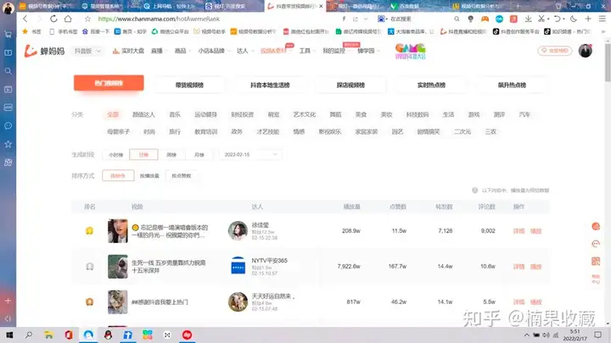Image resolution: width=611 pixels, height=343 pixels.
Task: Filter by 音乐 category
Action: 175,114
